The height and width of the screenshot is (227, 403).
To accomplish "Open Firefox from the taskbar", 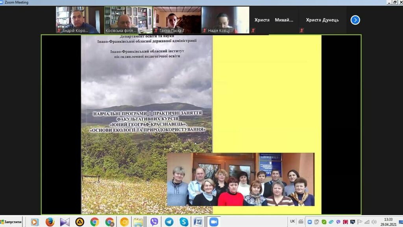I will 50,222.
